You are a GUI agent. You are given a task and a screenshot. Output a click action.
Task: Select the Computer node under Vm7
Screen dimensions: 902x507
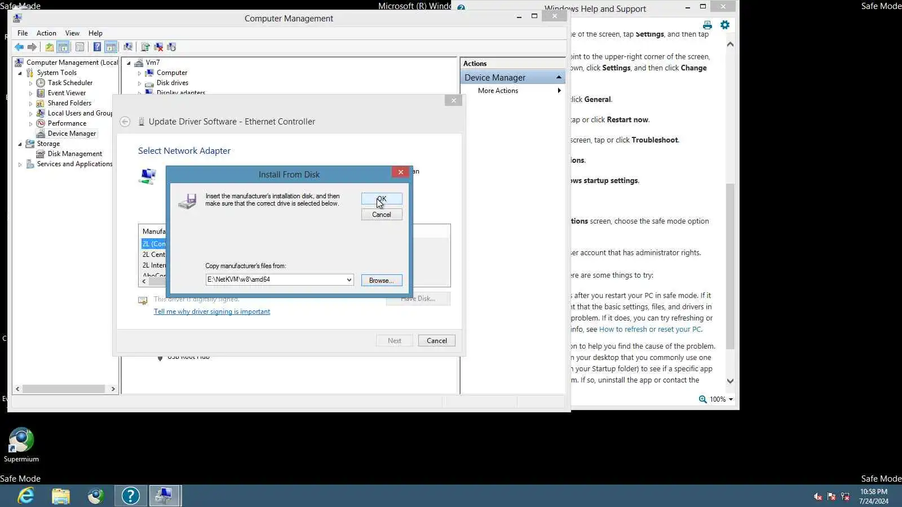pos(172,73)
